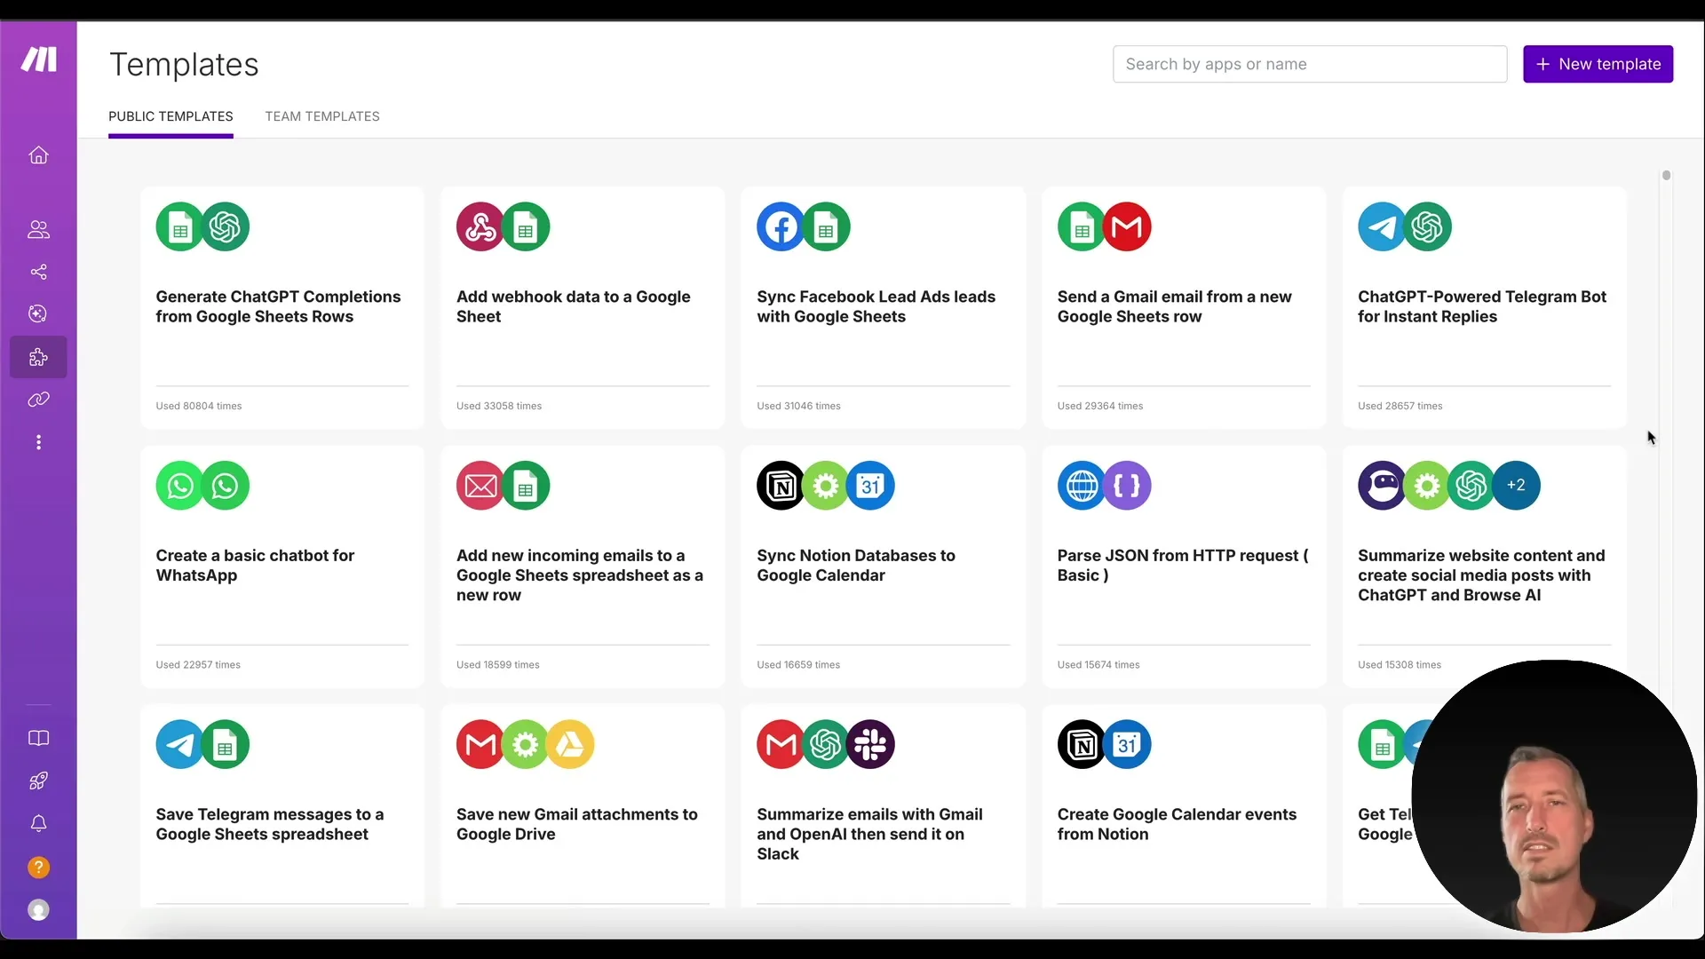
Task: Click the New template button
Action: [1598, 64]
